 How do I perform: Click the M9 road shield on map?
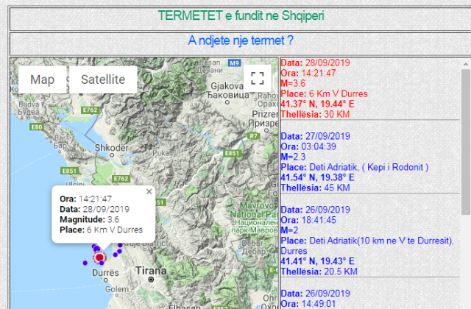(x=234, y=63)
